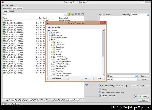Expand the Homegroup tree node
The image size is (152, 110).
coord(49,35)
